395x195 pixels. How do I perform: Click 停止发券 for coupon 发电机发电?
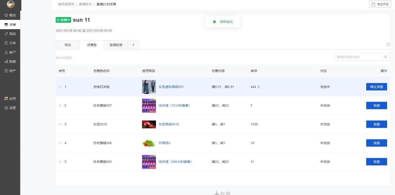tap(376, 87)
